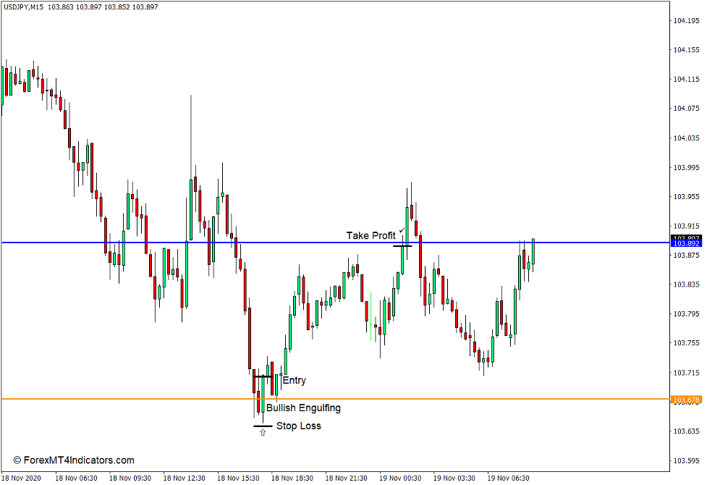Select the blue 103.892 price tag
Image resolution: width=707 pixels, height=485 pixels.
pos(685,243)
